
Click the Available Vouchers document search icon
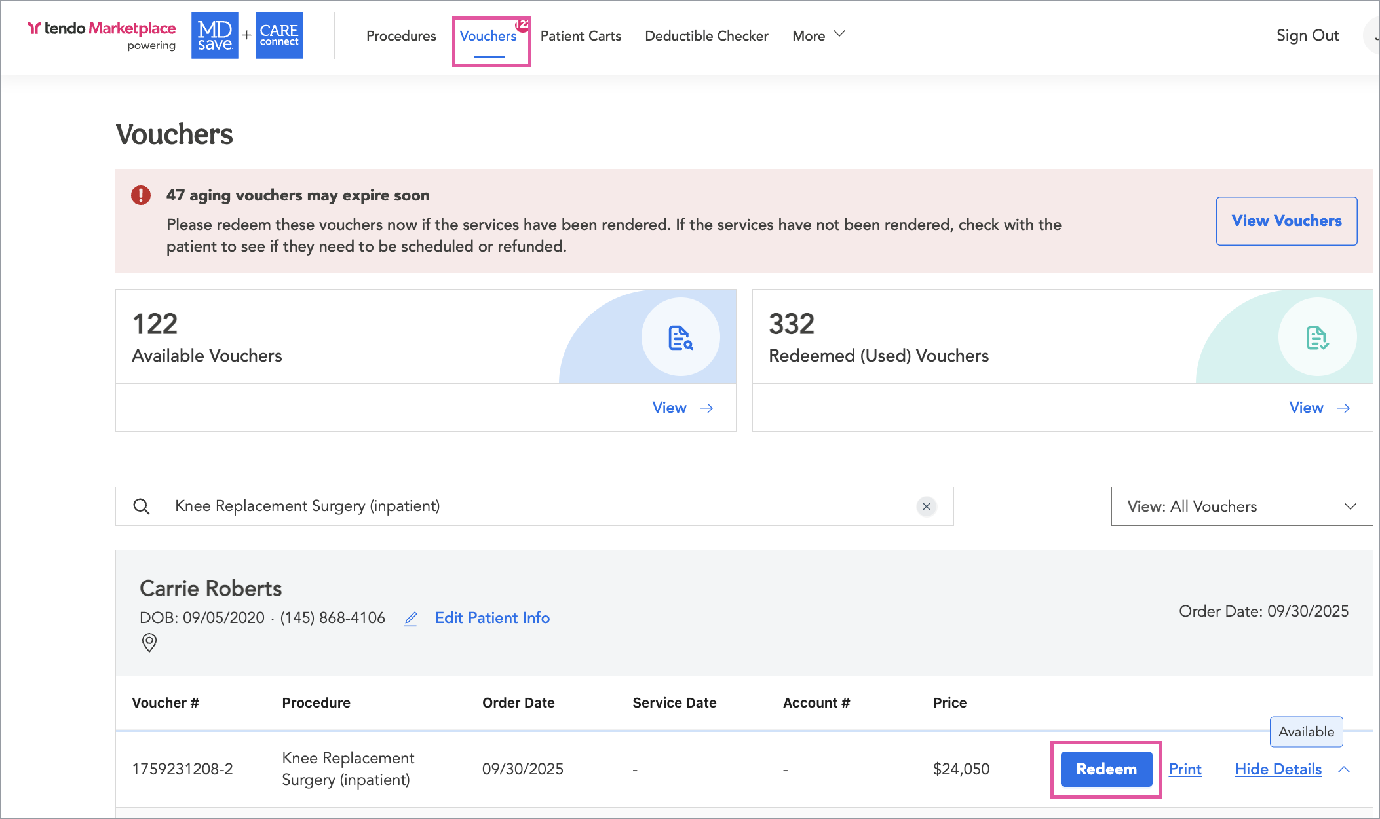680,337
